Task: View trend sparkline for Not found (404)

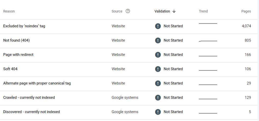Action: coord(208,41)
